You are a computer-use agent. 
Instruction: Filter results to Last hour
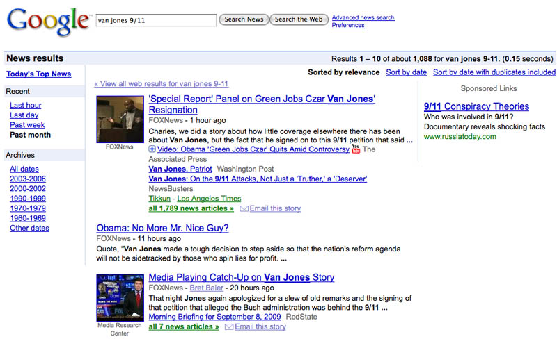click(x=26, y=106)
